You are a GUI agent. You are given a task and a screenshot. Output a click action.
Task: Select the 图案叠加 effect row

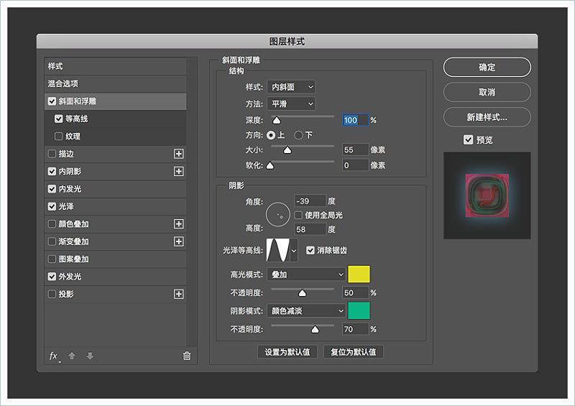[x=115, y=259]
